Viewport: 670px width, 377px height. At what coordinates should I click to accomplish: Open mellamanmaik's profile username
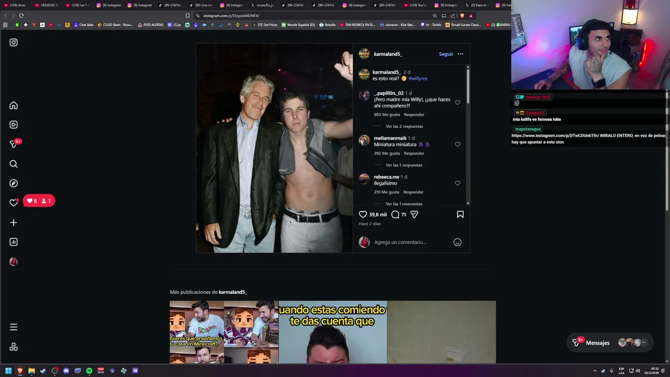click(x=390, y=138)
